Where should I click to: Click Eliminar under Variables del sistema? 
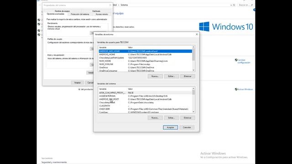point(188,118)
